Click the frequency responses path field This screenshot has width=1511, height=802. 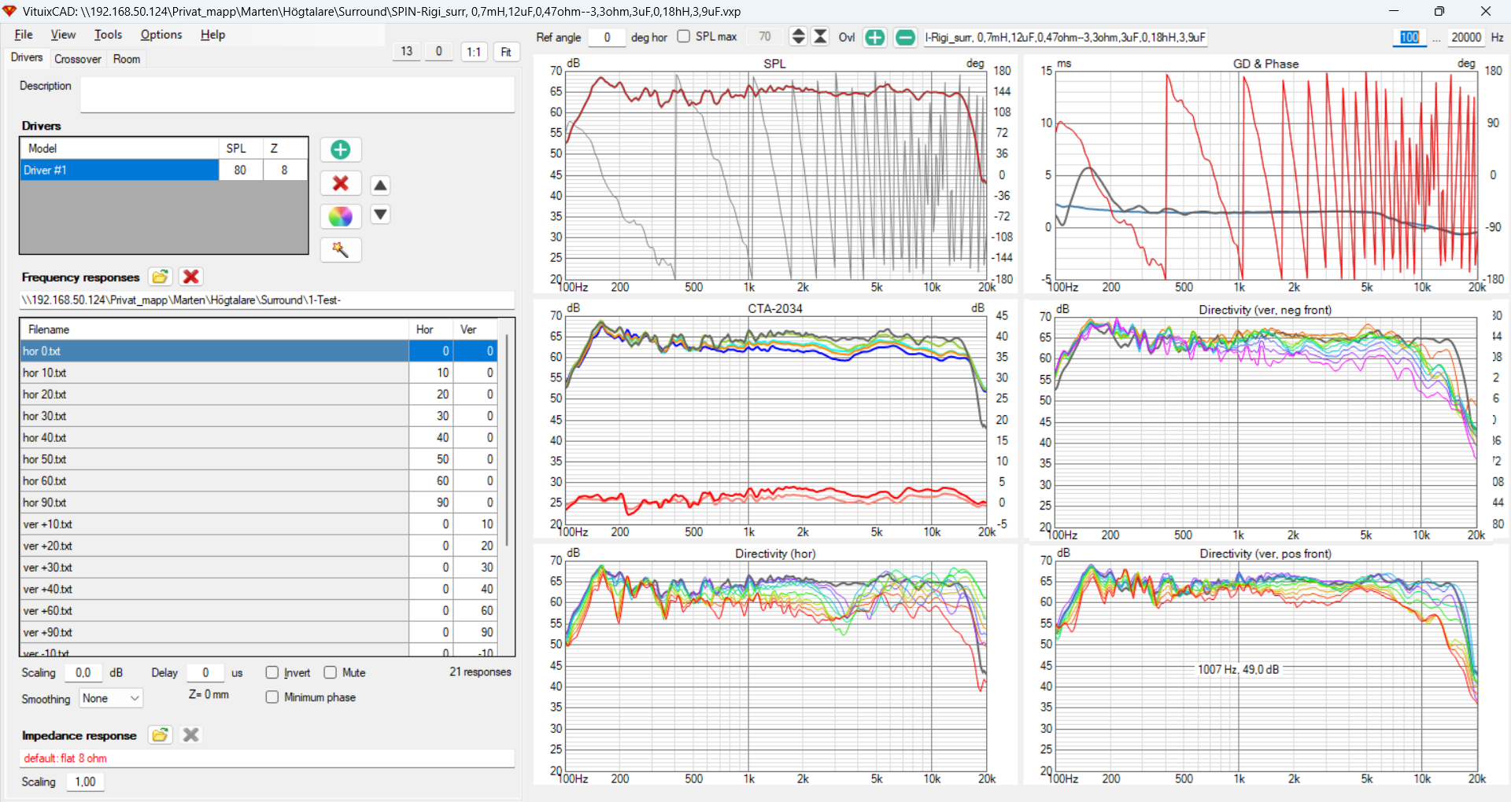[x=267, y=300]
